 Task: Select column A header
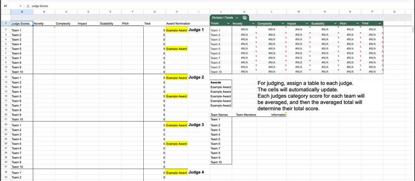point(22,12)
